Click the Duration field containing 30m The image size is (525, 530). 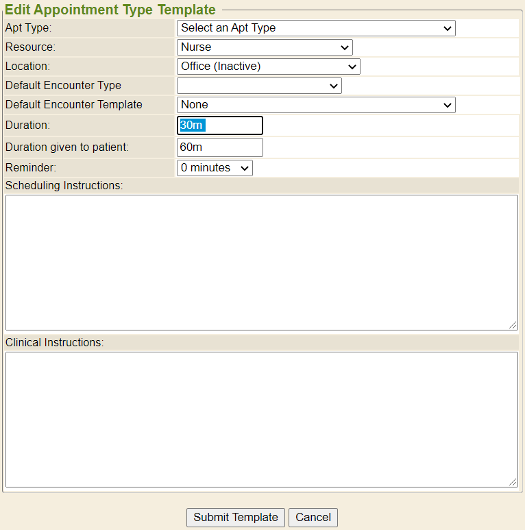(x=219, y=125)
